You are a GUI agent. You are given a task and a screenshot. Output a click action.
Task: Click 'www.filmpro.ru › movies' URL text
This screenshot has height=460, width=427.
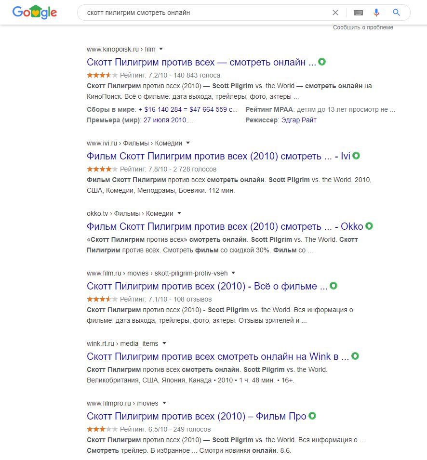click(x=122, y=403)
